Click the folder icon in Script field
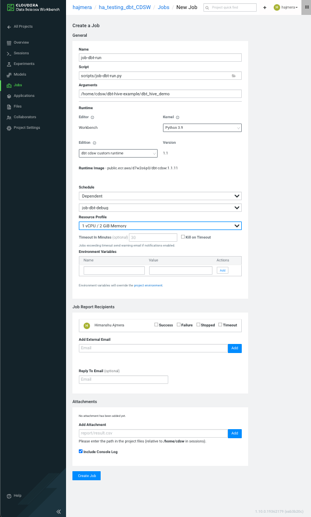The image size is (311, 517). coord(233,76)
